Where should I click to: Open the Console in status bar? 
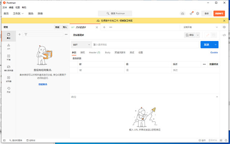point(31,141)
